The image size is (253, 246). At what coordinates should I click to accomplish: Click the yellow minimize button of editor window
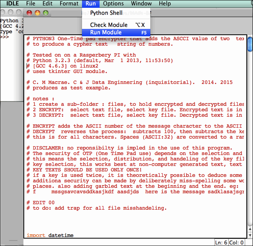tap(37, 13)
